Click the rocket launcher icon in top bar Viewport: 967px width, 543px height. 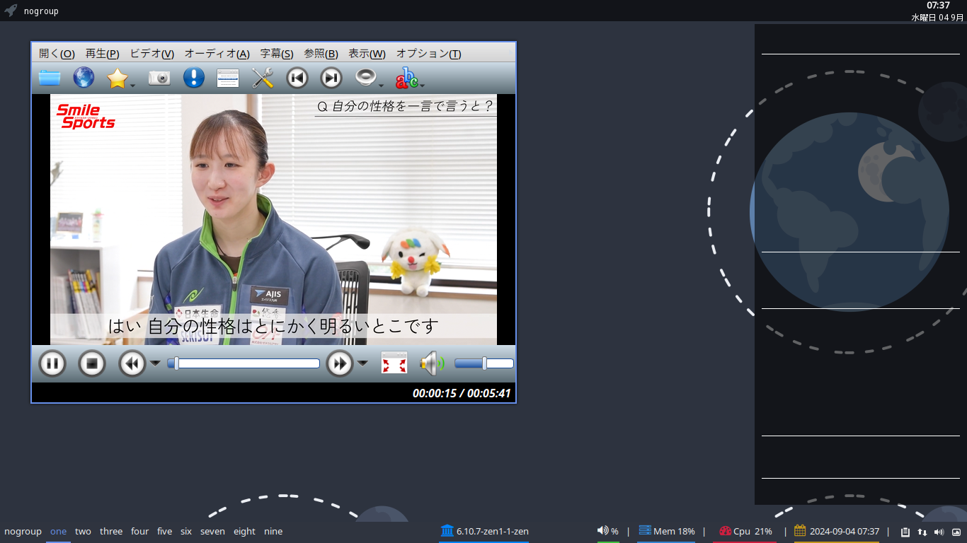[11, 11]
